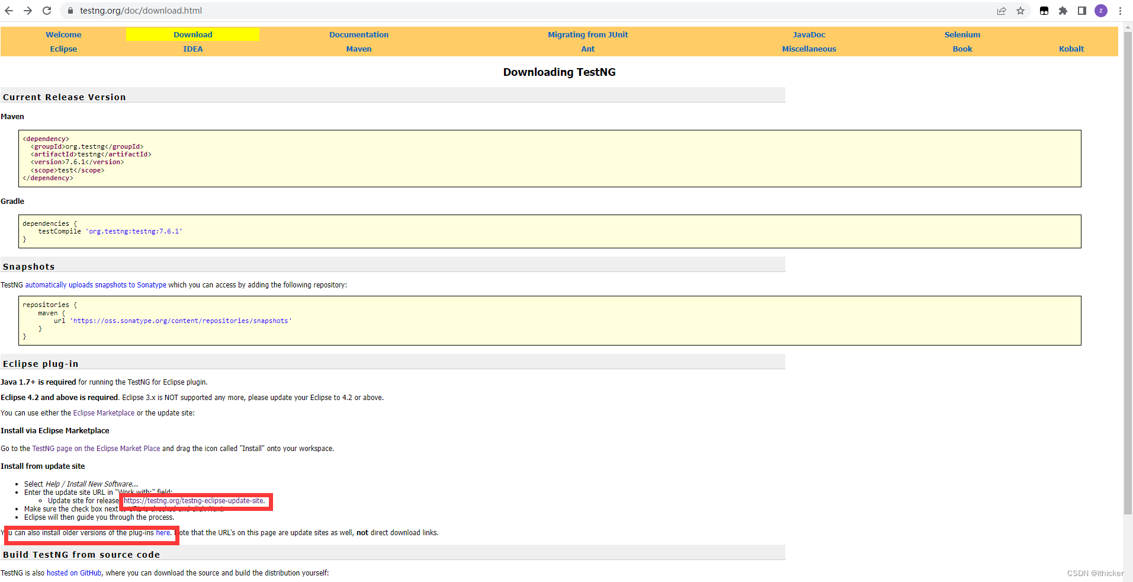Screen dimensions: 1133x582
Task: Open the 'hosted on GitHub' link
Action: (x=74, y=573)
